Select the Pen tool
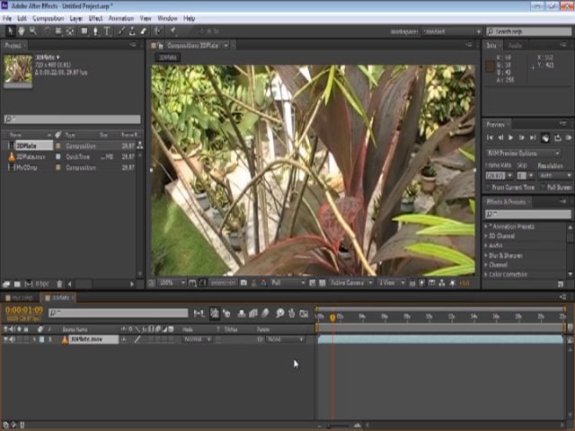 click(x=95, y=31)
